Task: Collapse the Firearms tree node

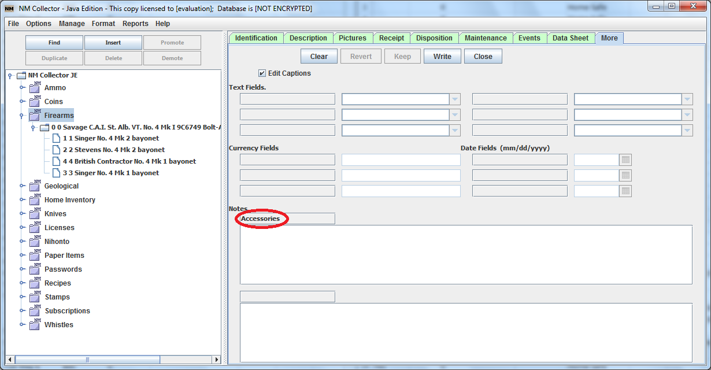Action: coord(22,116)
